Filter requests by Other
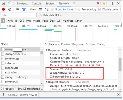 [78, 21]
